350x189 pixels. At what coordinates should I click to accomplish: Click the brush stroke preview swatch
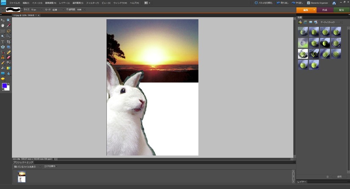click(13, 10)
